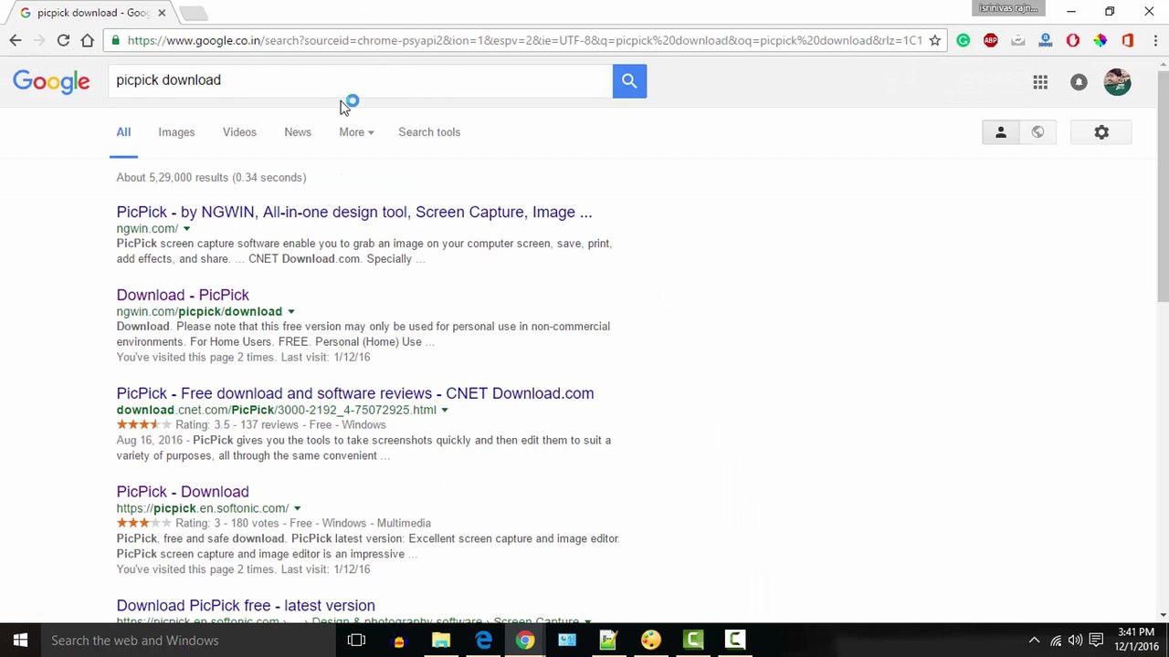This screenshot has width=1169, height=657.
Task: Open the Wi-Fi network icon in the tray
Action: pos(1056,641)
